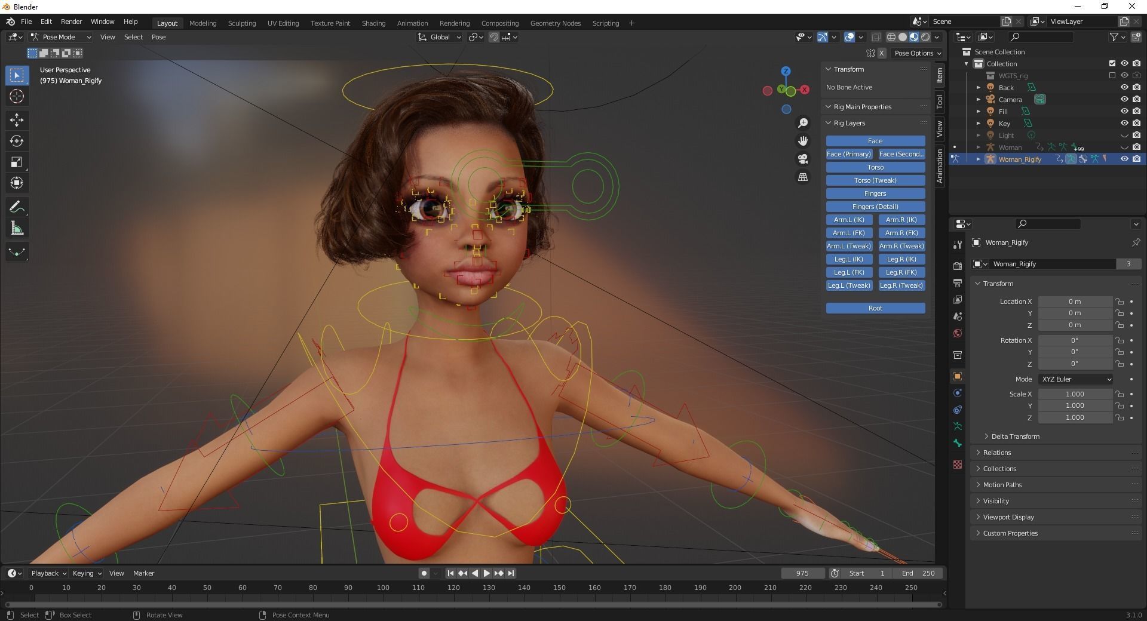Toggle Use Preview Range clock icon
Viewport: 1147px width, 621px height.
(x=835, y=573)
